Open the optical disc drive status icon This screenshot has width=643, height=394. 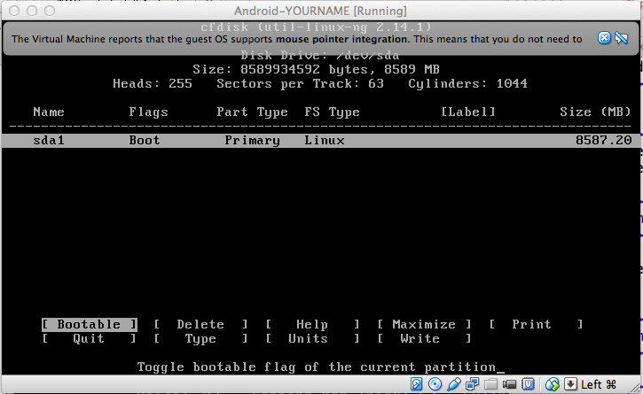coord(435,384)
